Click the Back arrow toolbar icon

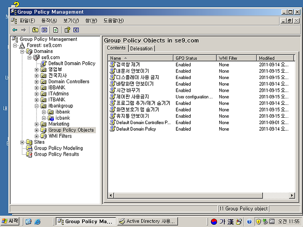(x=15, y=30)
